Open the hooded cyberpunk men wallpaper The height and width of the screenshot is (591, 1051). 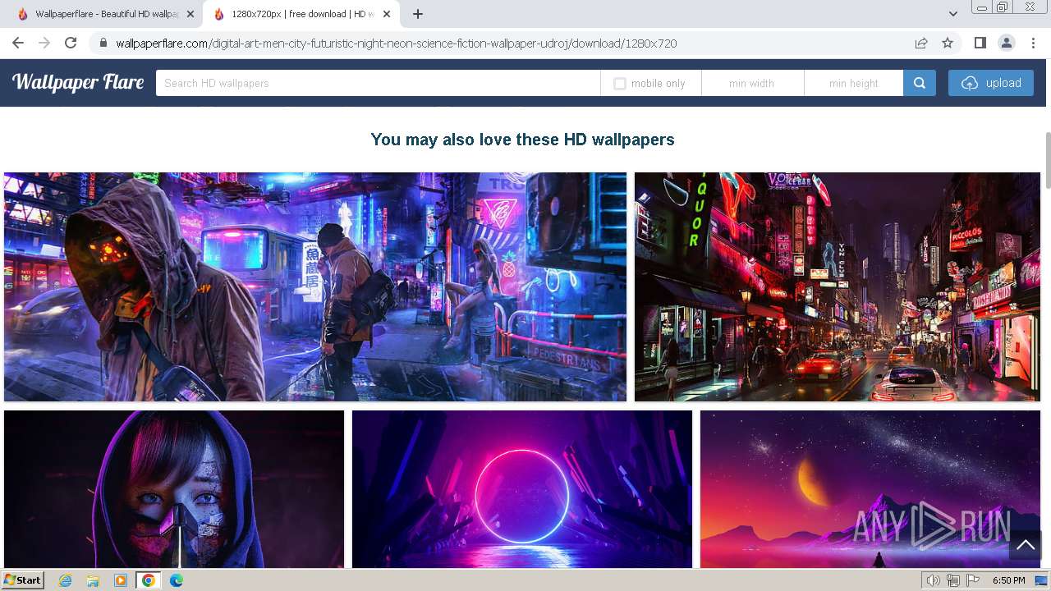(x=315, y=286)
